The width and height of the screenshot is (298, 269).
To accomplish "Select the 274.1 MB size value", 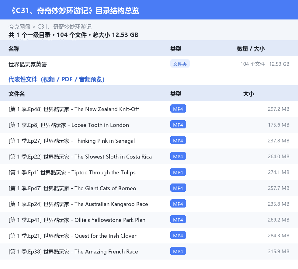I will point(279,172).
